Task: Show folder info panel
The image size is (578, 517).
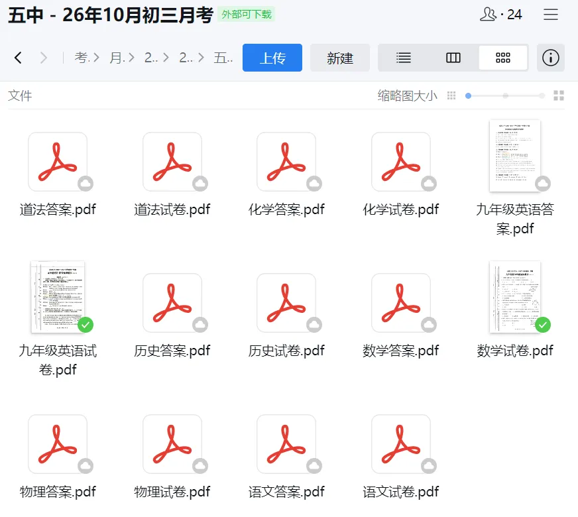Action: pos(551,58)
